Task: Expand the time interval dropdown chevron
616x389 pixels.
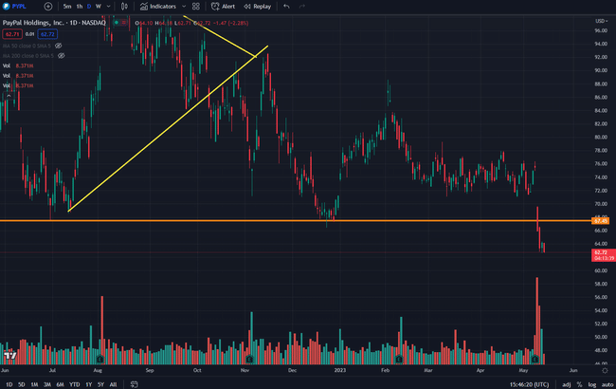Action: (111, 6)
